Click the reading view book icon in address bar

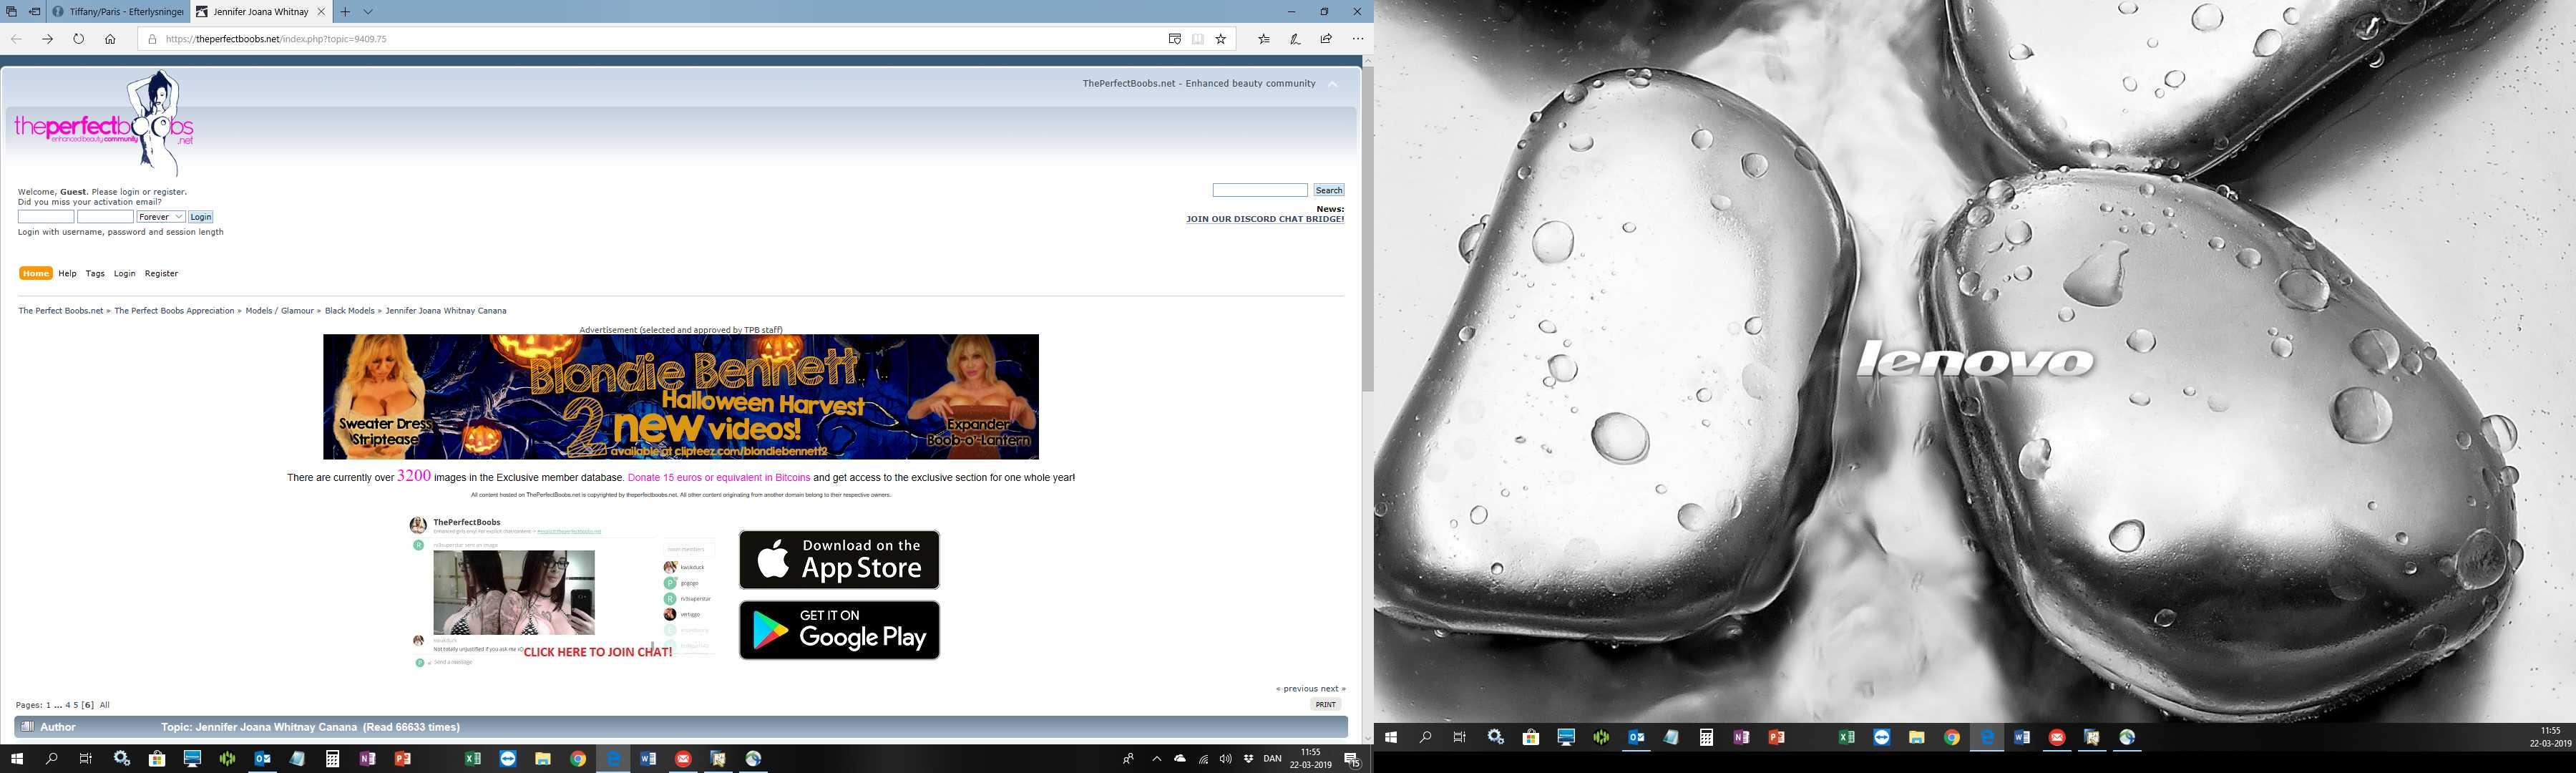pos(1198,39)
